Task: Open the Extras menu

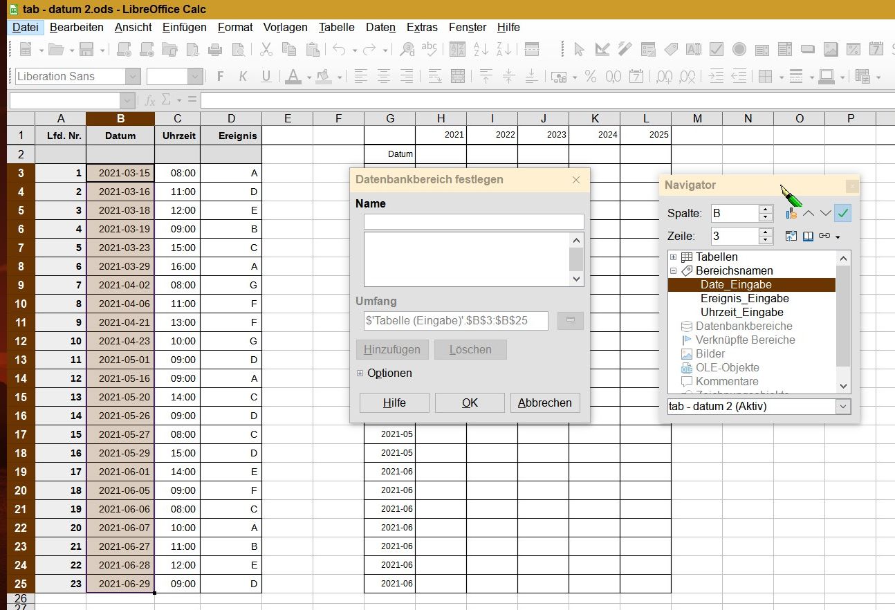Action: [x=422, y=27]
